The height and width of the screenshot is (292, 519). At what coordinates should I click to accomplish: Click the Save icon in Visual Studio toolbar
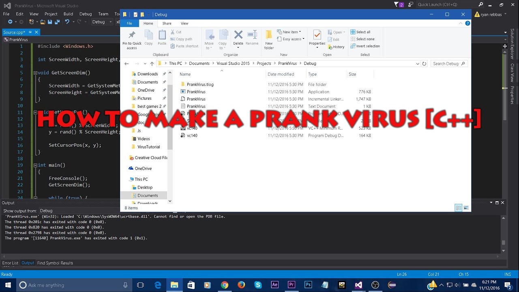[x=51, y=22]
